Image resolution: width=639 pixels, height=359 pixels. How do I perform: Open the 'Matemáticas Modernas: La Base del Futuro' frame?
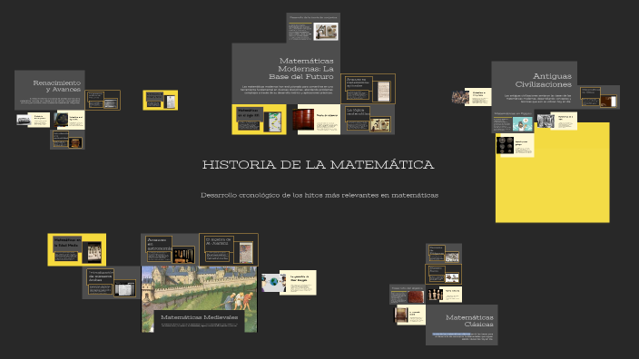[x=286, y=73]
